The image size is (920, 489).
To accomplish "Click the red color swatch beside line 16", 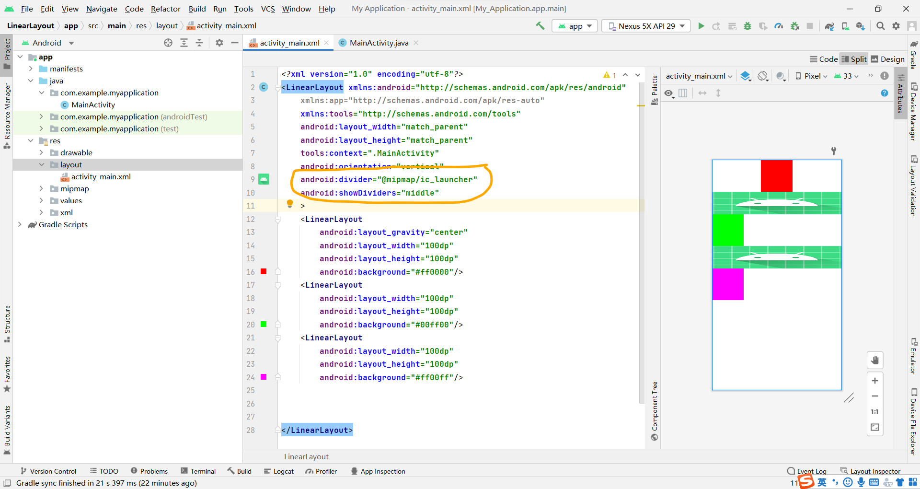I will click(x=264, y=272).
